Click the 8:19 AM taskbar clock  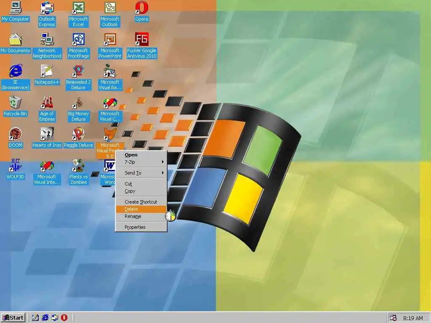click(413, 318)
